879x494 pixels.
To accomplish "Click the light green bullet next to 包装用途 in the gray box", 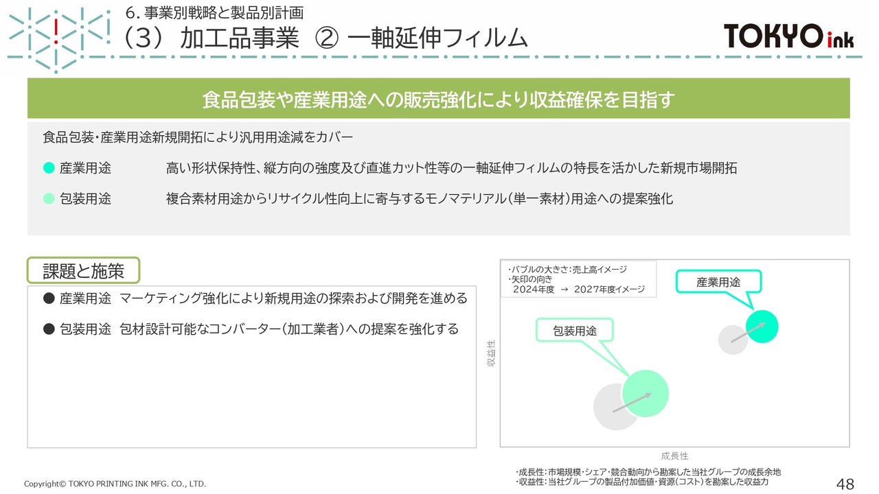I will click(48, 199).
